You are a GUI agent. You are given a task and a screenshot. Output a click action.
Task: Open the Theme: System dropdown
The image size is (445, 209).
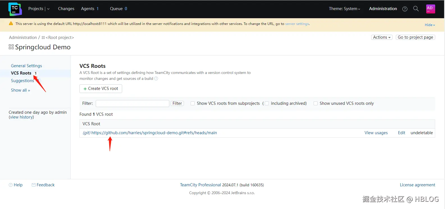click(344, 9)
